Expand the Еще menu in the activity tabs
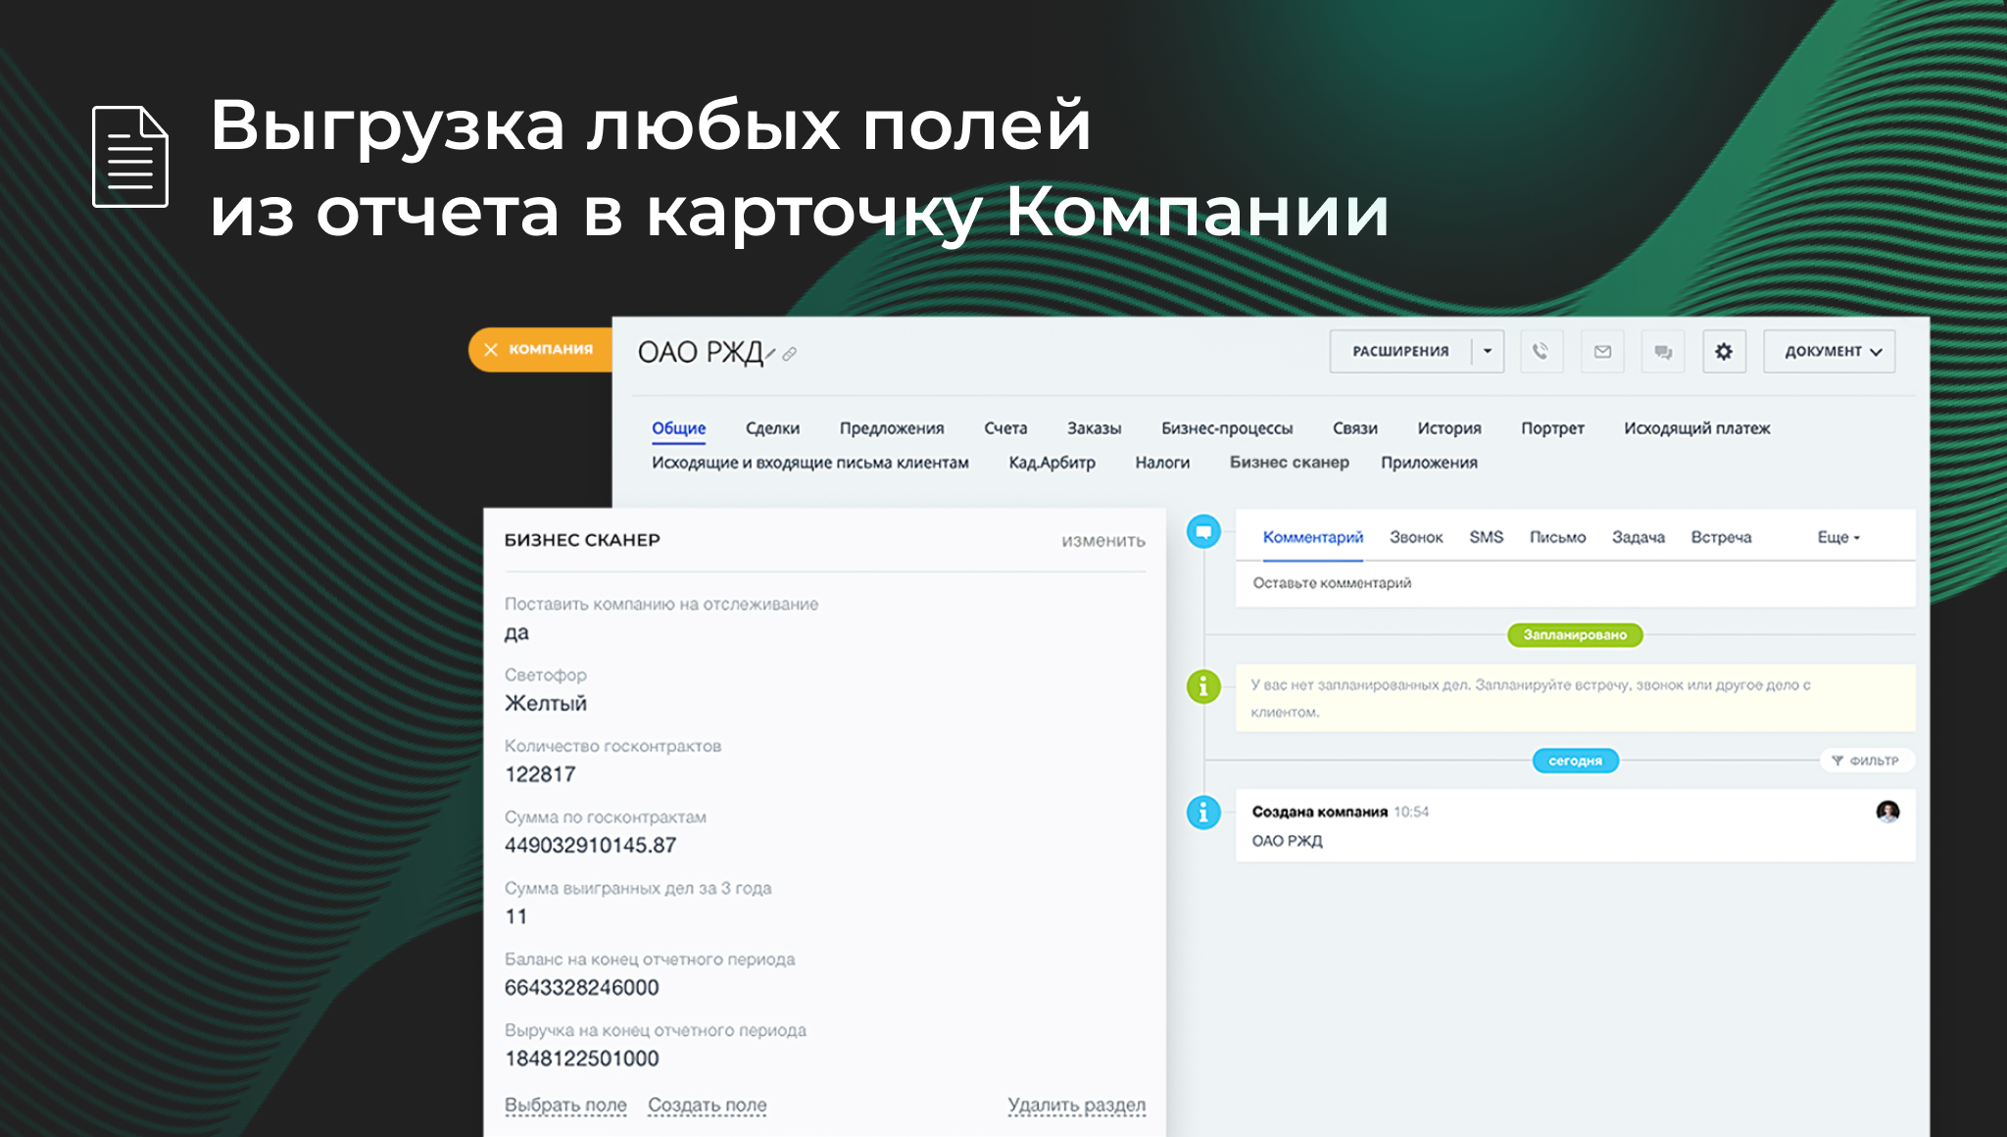The image size is (2007, 1137). tap(1837, 537)
